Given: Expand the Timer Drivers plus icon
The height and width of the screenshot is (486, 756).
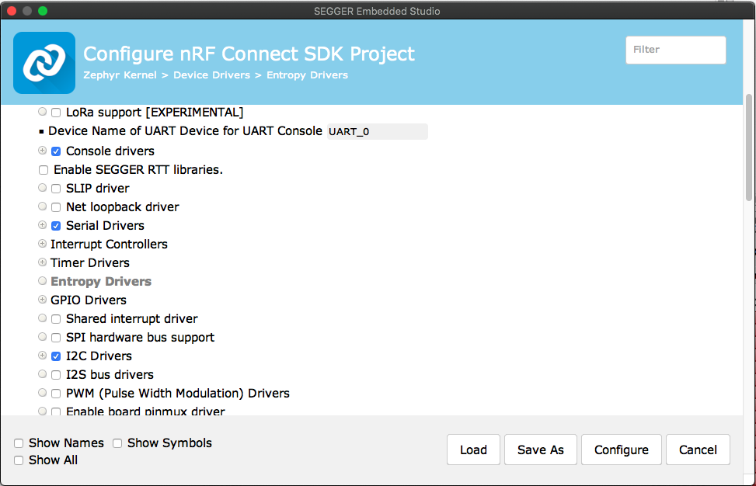Looking at the screenshot, I should (43, 262).
